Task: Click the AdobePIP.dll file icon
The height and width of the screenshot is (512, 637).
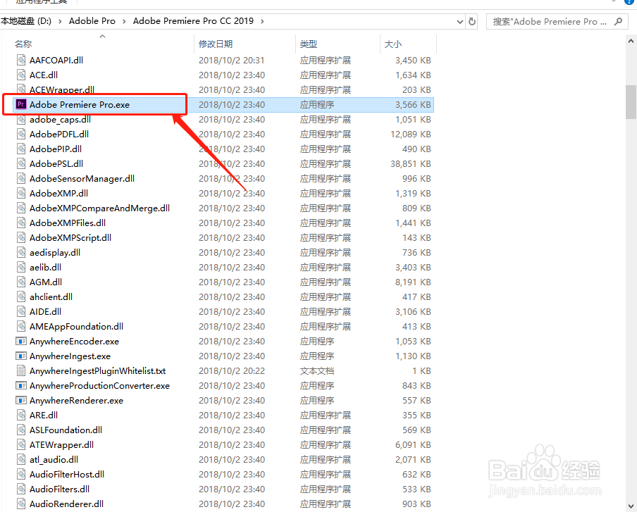Action: 21,149
